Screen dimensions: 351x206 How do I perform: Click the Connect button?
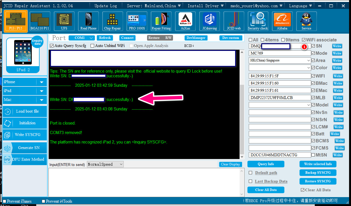[x=127, y=38]
